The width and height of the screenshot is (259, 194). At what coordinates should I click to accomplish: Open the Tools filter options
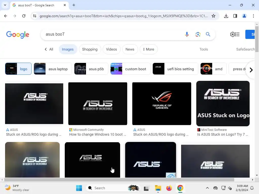click(x=204, y=49)
